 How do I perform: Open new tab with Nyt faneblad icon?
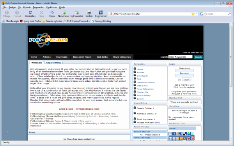pos(77,12)
